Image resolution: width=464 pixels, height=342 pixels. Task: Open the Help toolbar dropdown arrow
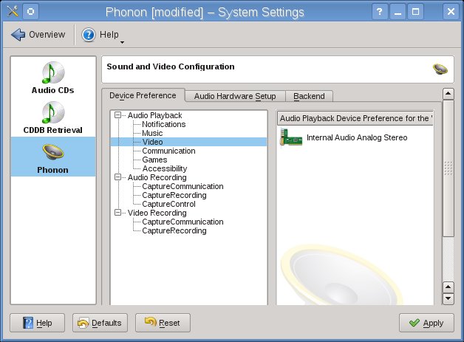pyautogui.click(x=122, y=43)
